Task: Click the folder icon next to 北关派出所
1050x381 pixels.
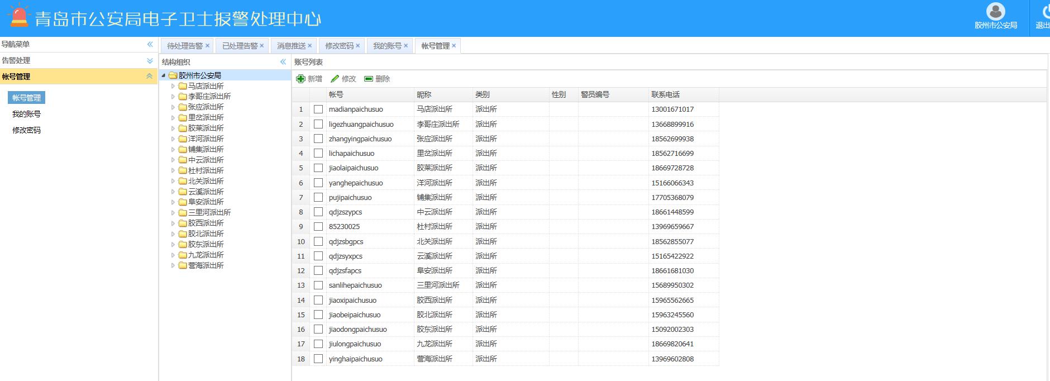Action: [183, 182]
